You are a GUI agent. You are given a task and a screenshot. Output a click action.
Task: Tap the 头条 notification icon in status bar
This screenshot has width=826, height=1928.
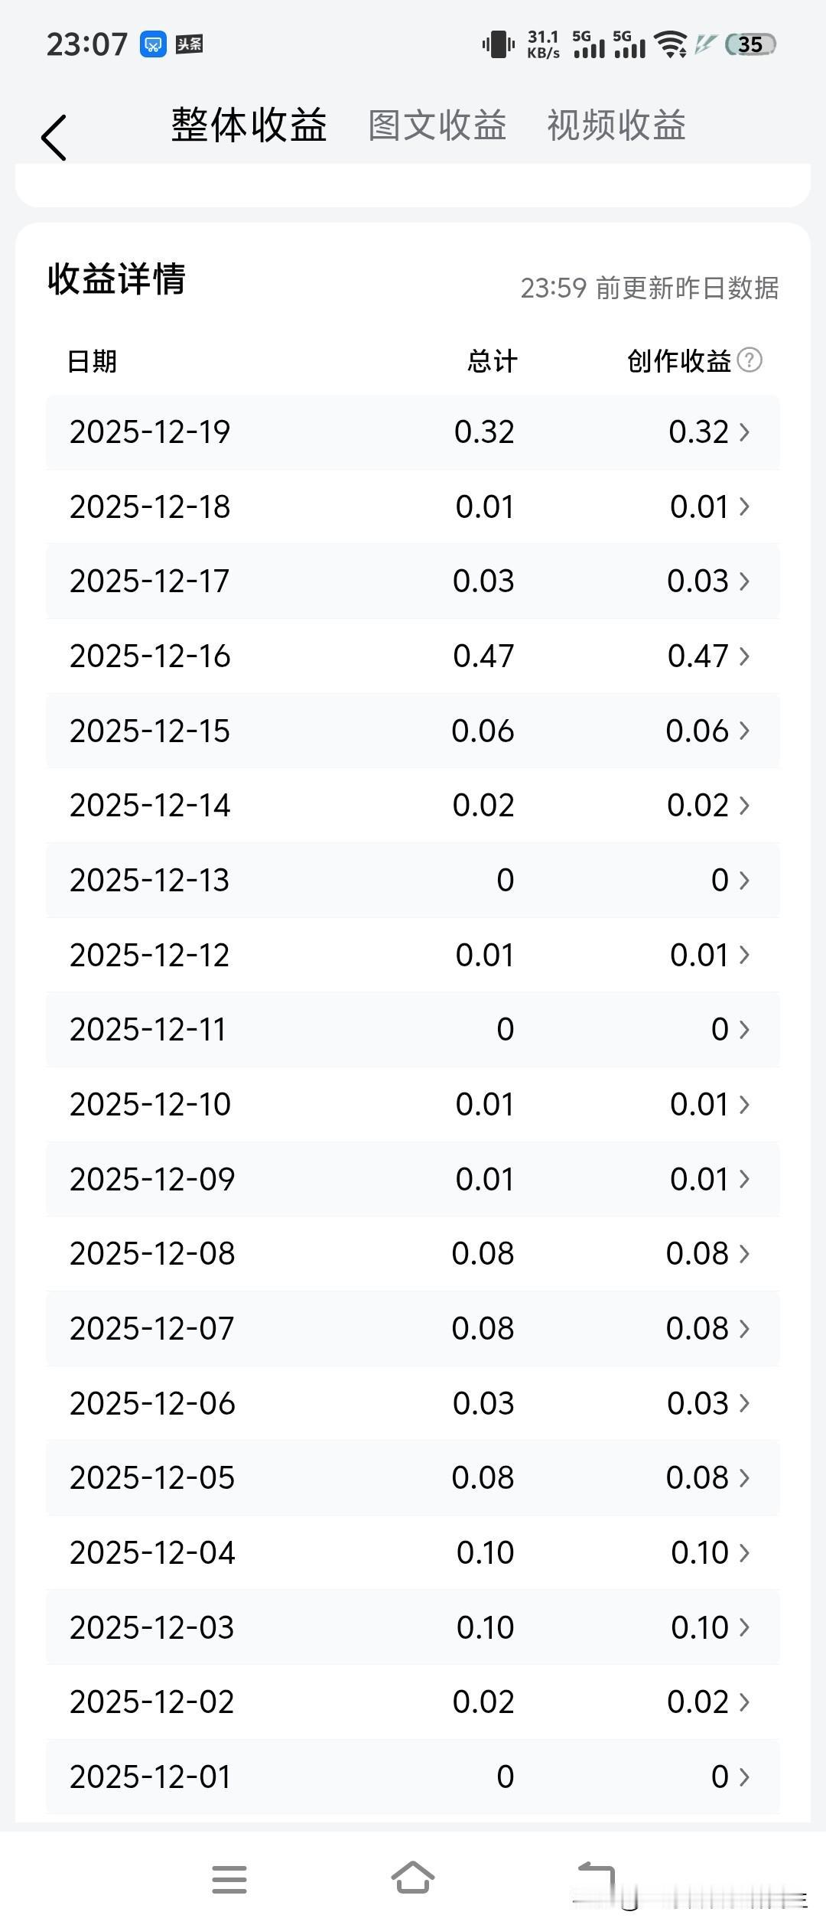coord(189,44)
